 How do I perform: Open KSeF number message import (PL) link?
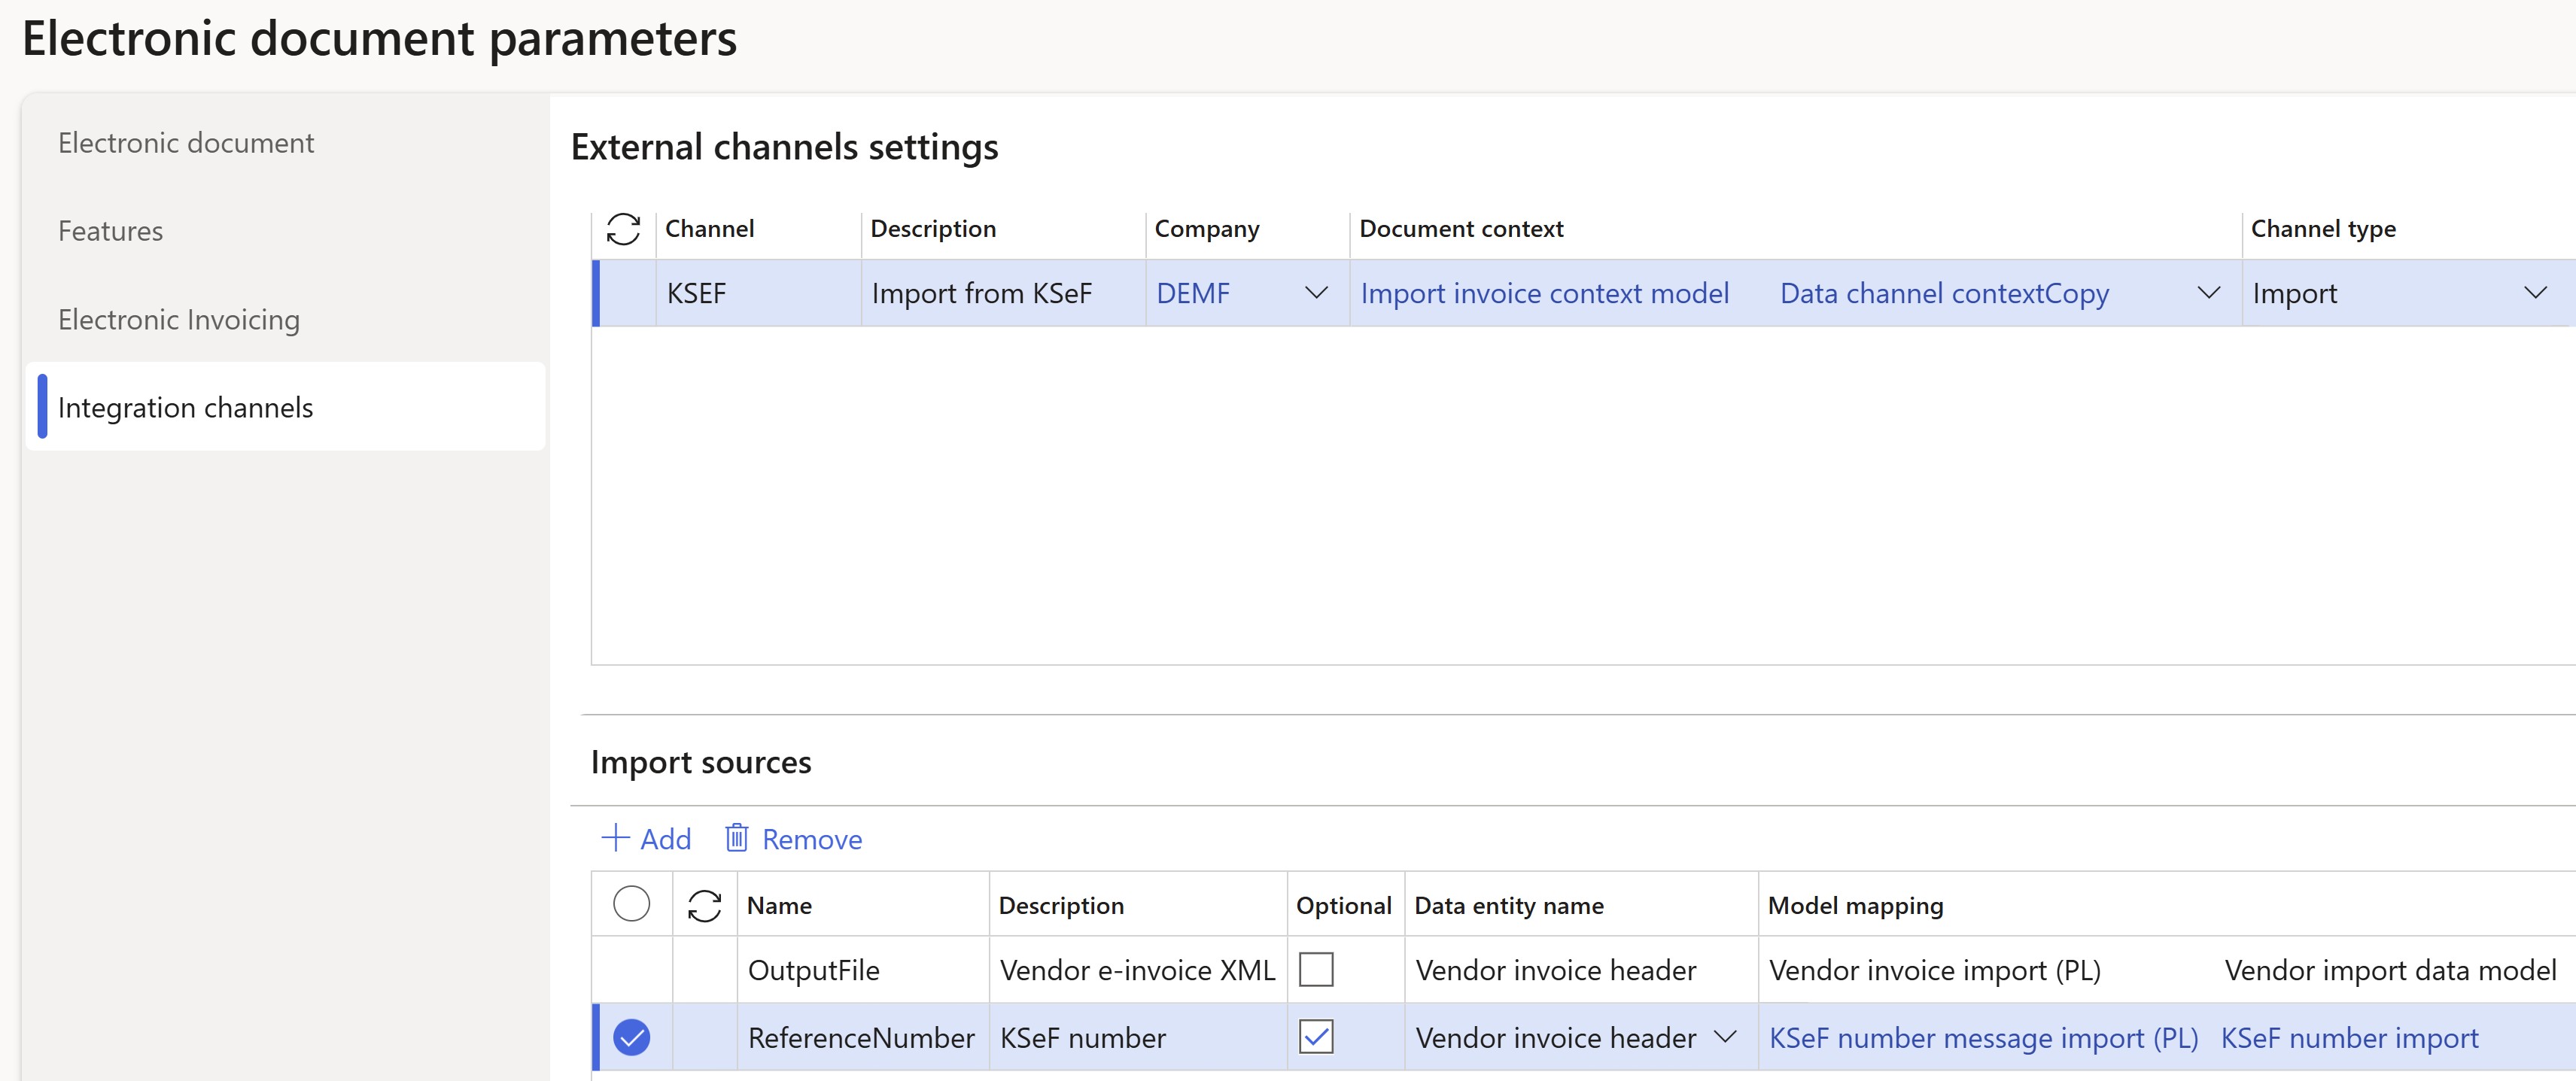[x=1983, y=1038]
